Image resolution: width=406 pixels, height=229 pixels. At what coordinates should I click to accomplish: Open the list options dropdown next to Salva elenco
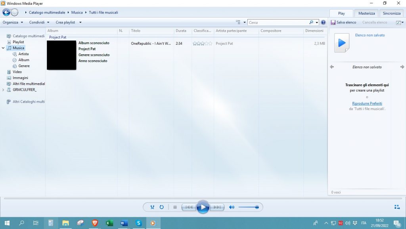click(399, 22)
